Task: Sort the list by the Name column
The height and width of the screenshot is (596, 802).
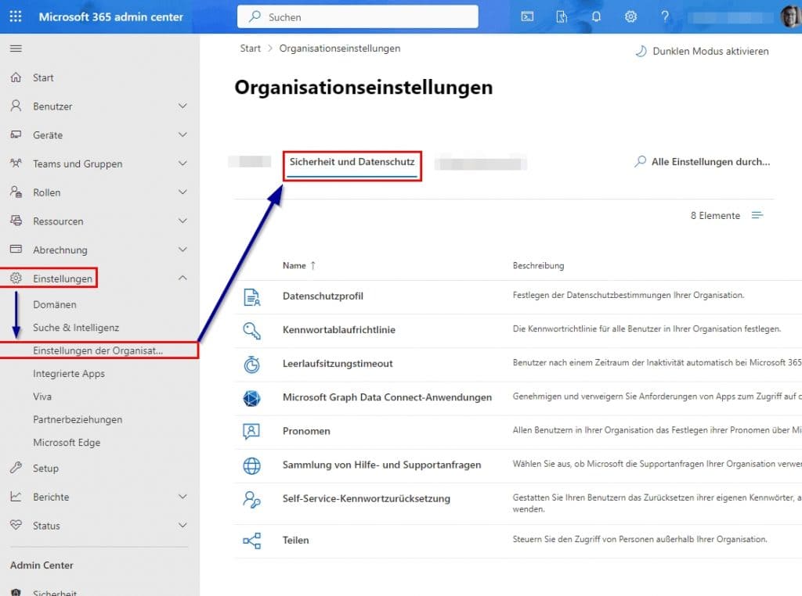Action: (x=294, y=265)
